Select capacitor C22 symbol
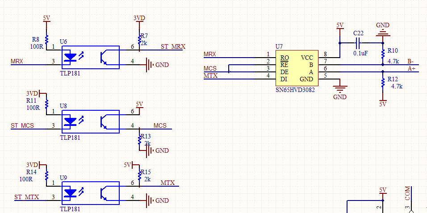 (358, 43)
